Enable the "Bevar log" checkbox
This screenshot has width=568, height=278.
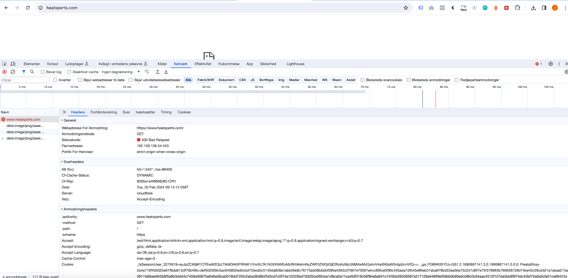point(43,72)
